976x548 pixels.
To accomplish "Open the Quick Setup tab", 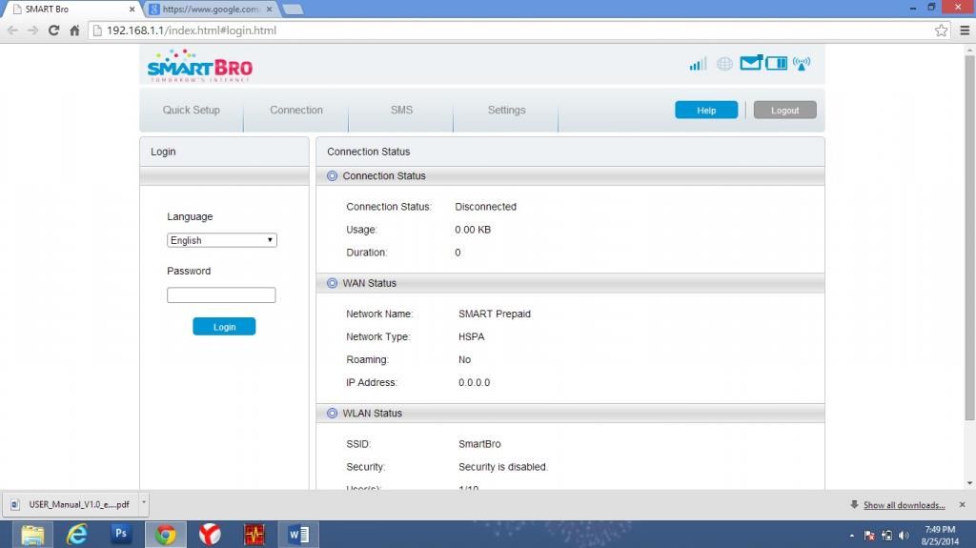I will 191,110.
